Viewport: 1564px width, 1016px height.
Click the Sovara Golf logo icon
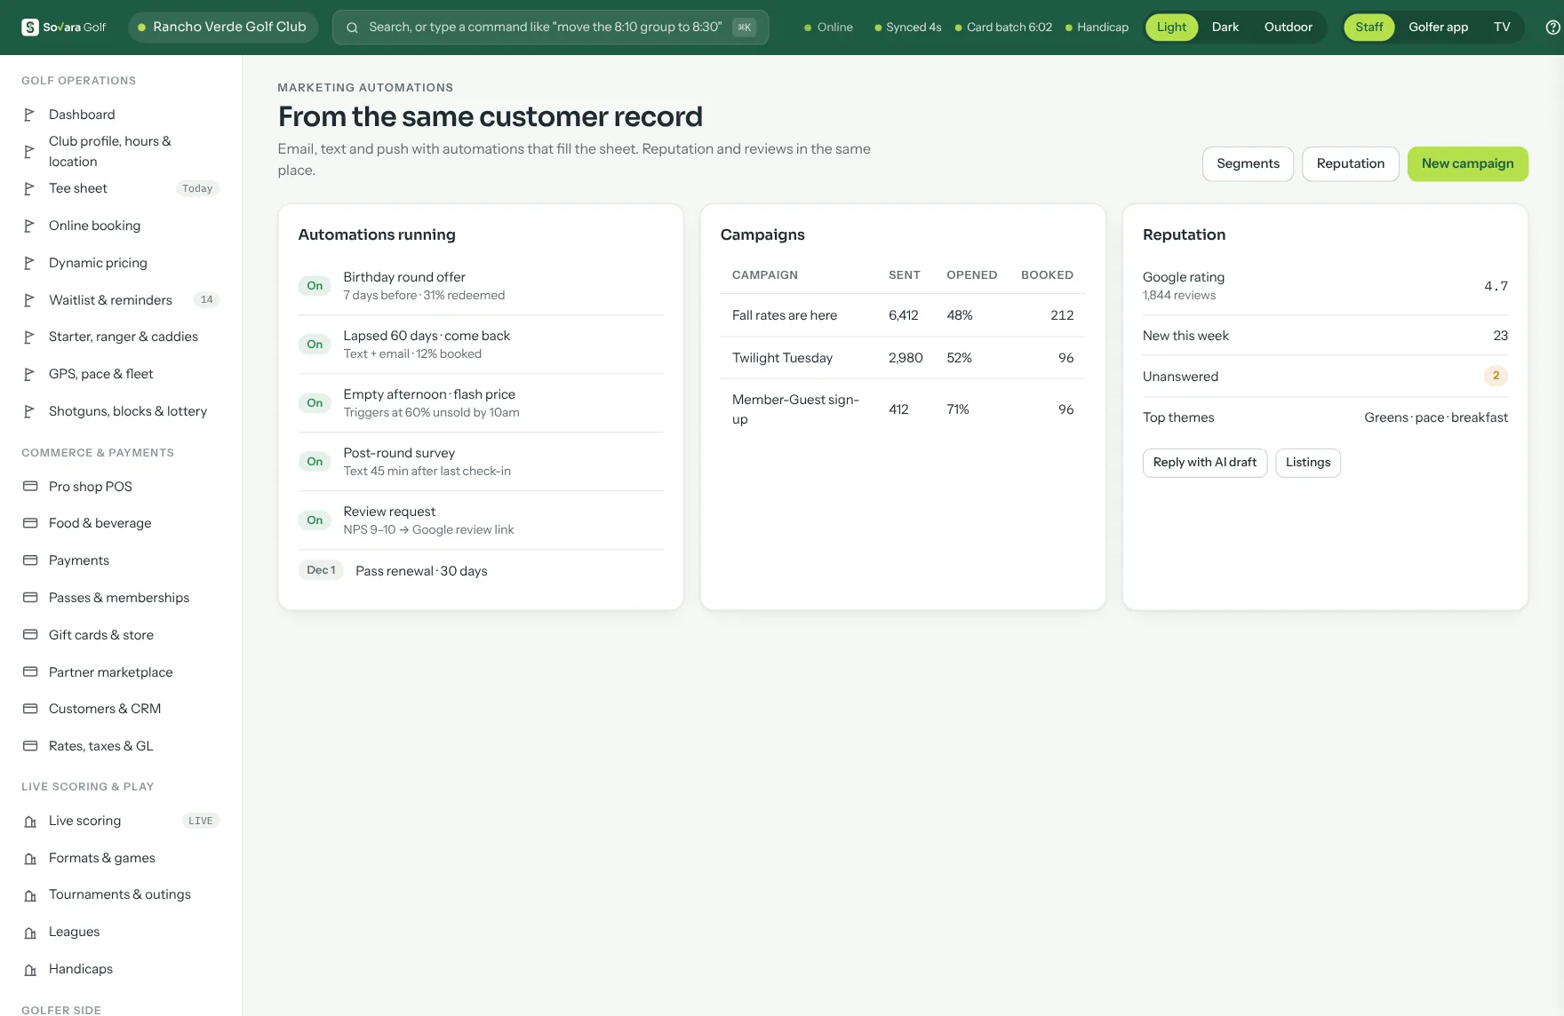pyautogui.click(x=30, y=27)
